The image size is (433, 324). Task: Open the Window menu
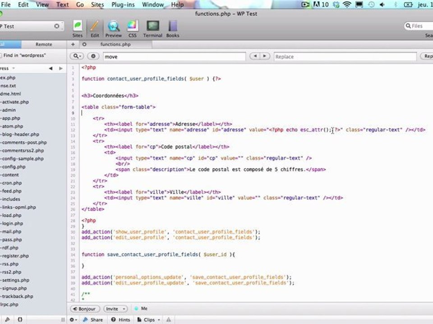[153, 4]
